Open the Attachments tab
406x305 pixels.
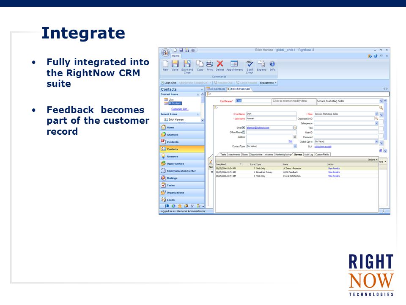pos(234,154)
